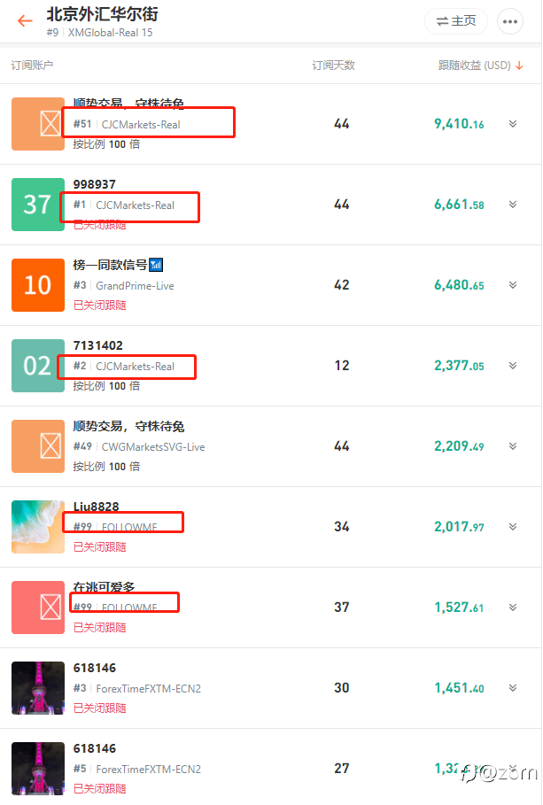Click the red avatar for 在逃可爱多
The height and width of the screenshot is (805, 543).
pyautogui.click(x=37, y=608)
